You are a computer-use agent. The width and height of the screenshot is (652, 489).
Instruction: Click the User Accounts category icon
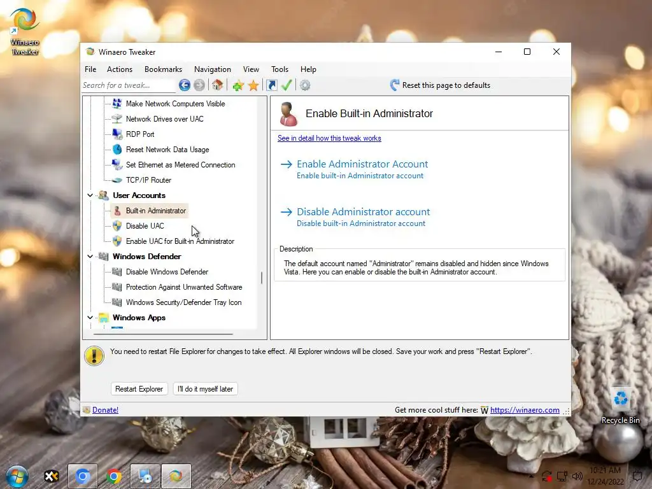point(104,195)
